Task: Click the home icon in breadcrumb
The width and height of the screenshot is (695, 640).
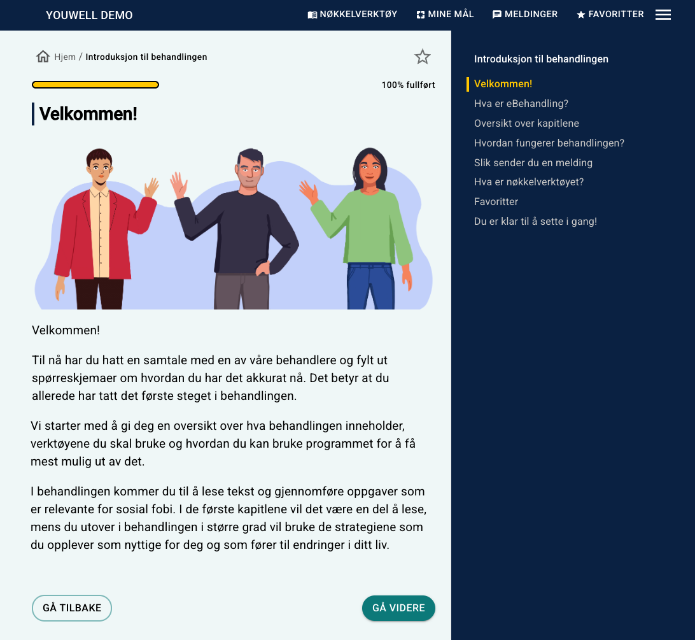Action: pos(43,57)
